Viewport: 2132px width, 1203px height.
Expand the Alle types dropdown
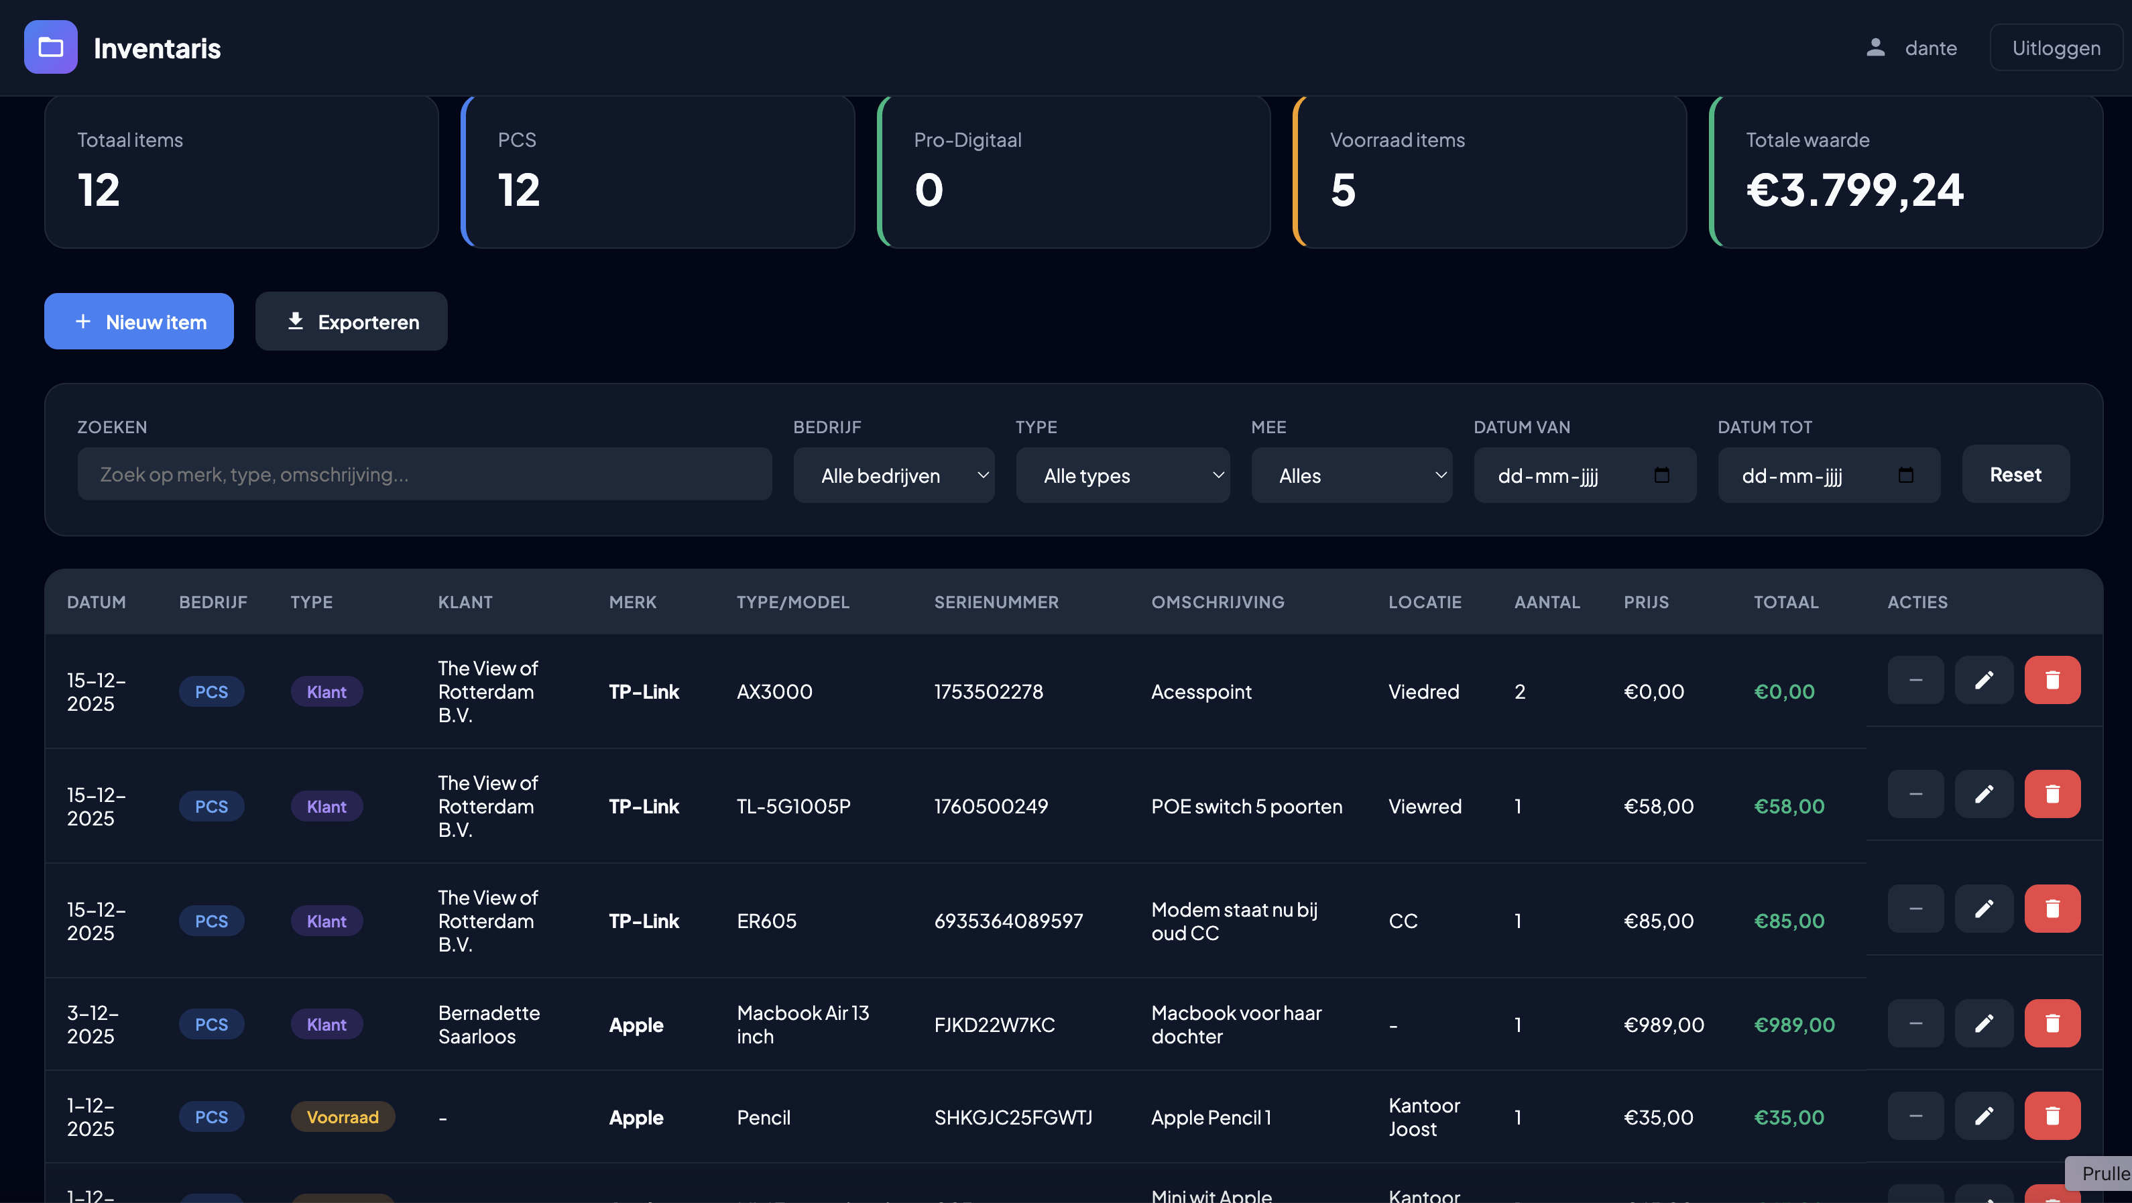pyautogui.click(x=1122, y=475)
